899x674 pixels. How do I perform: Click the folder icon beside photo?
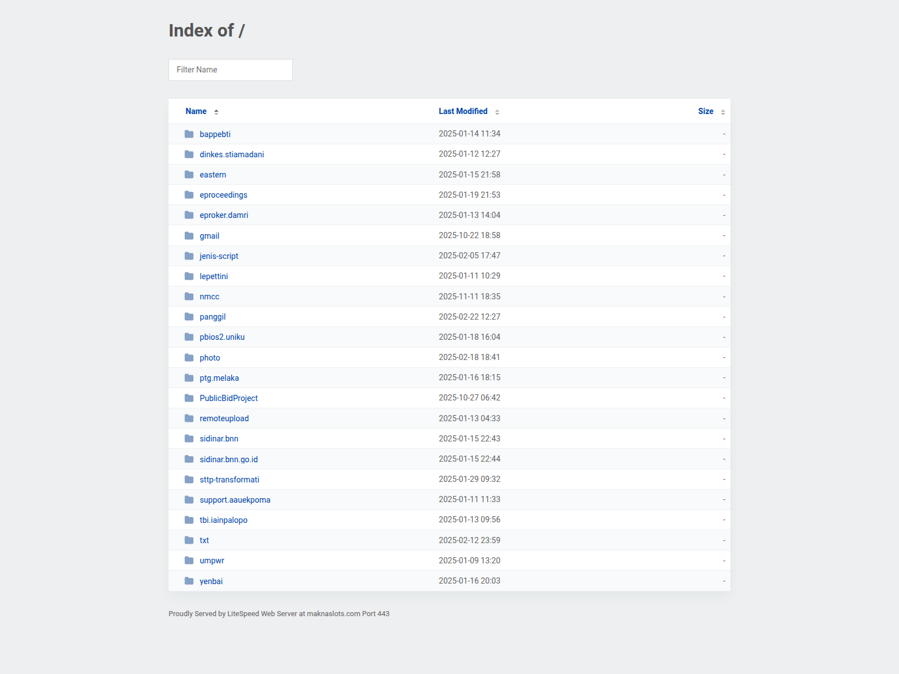point(189,358)
